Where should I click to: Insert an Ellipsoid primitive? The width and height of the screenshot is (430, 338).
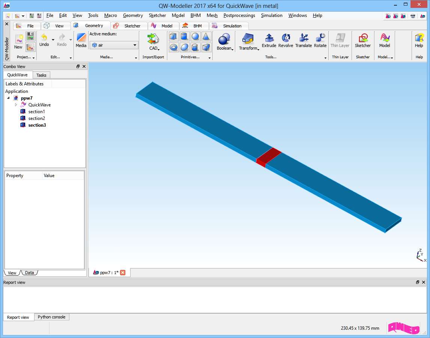click(x=184, y=47)
